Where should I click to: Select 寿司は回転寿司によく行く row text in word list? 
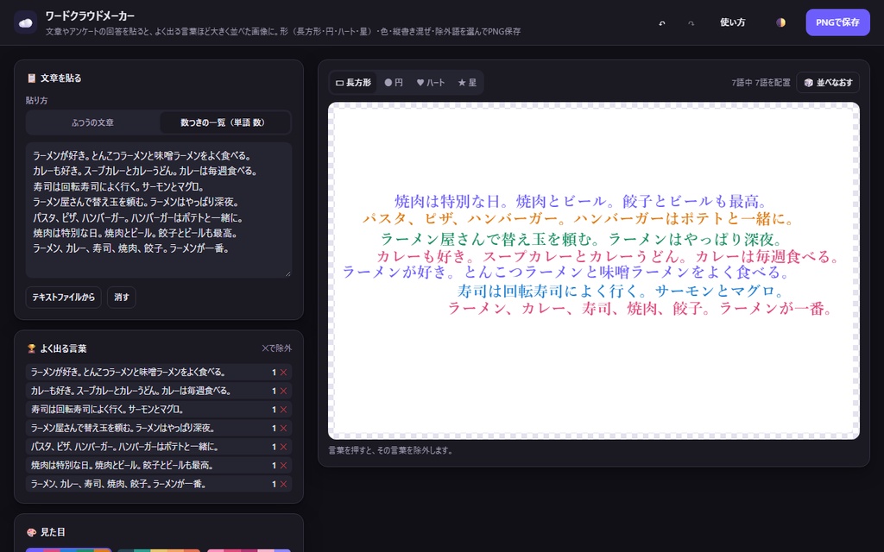[x=107, y=410]
